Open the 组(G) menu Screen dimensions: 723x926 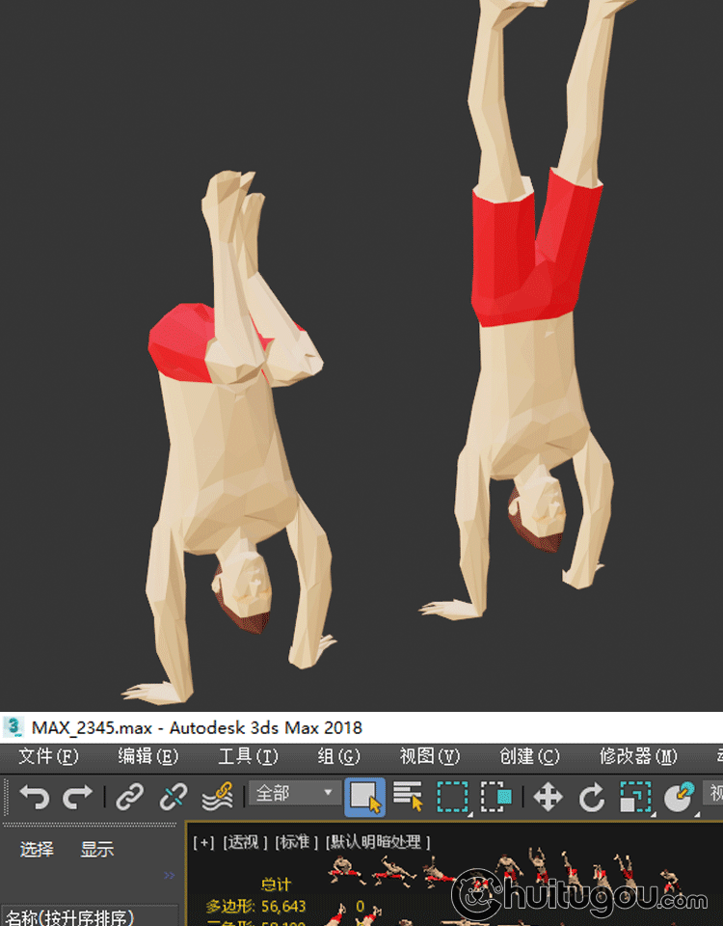pyautogui.click(x=338, y=756)
